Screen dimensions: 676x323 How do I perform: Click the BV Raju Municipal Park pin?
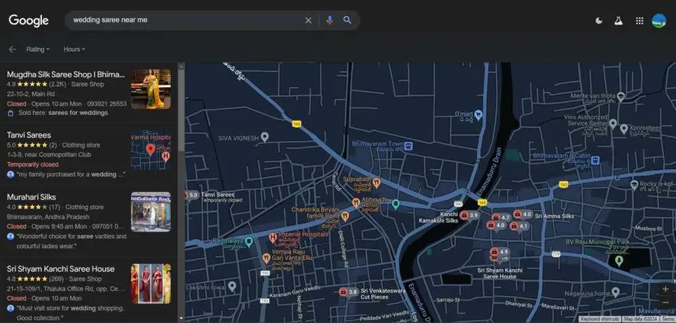coord(619,261)
